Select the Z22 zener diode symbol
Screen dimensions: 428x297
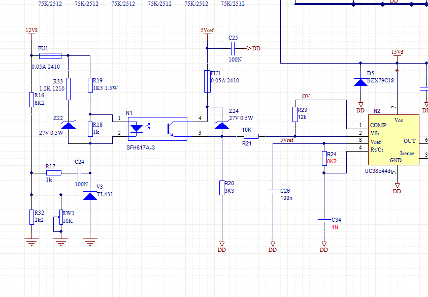[68, 125]
